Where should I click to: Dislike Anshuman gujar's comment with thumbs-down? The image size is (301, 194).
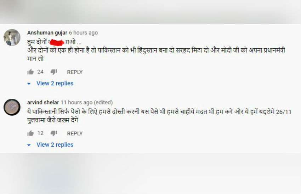pos(54,72)
